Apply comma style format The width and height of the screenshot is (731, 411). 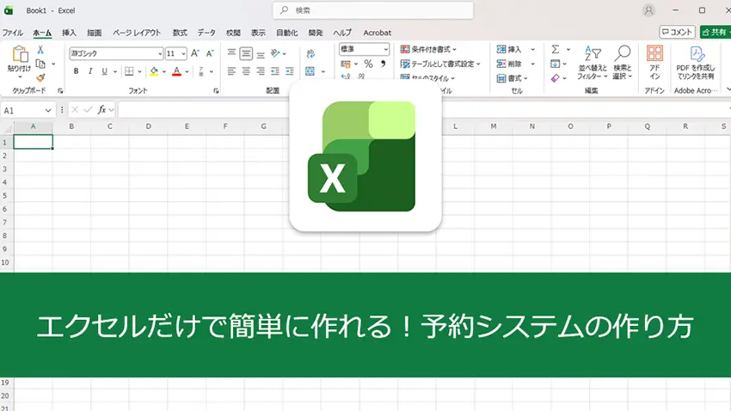coord(384,64)
